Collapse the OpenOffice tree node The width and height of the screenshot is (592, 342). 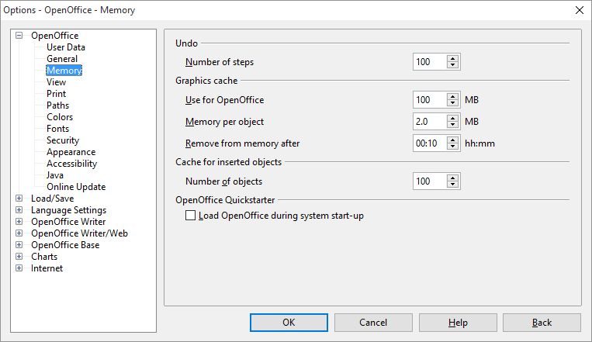tap(19, 36)
